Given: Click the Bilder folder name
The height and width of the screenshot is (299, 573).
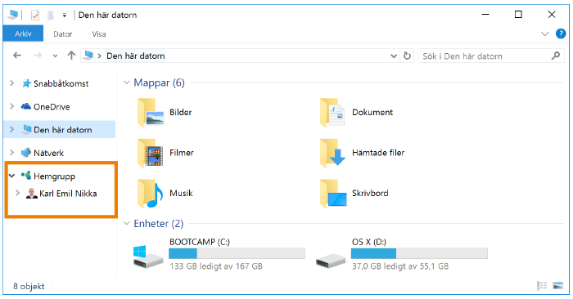Looking at the screenshot, I should (181, 112).
